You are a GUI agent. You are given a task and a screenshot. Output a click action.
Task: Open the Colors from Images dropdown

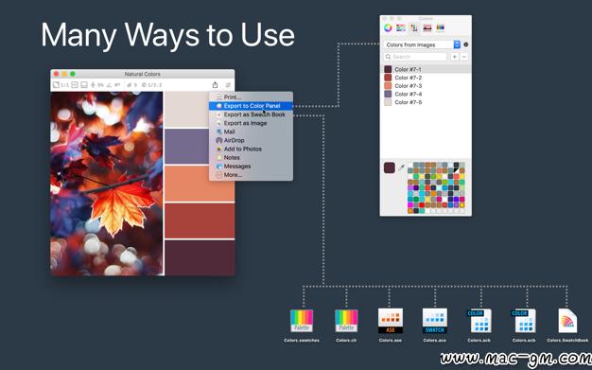coord(422,44)
